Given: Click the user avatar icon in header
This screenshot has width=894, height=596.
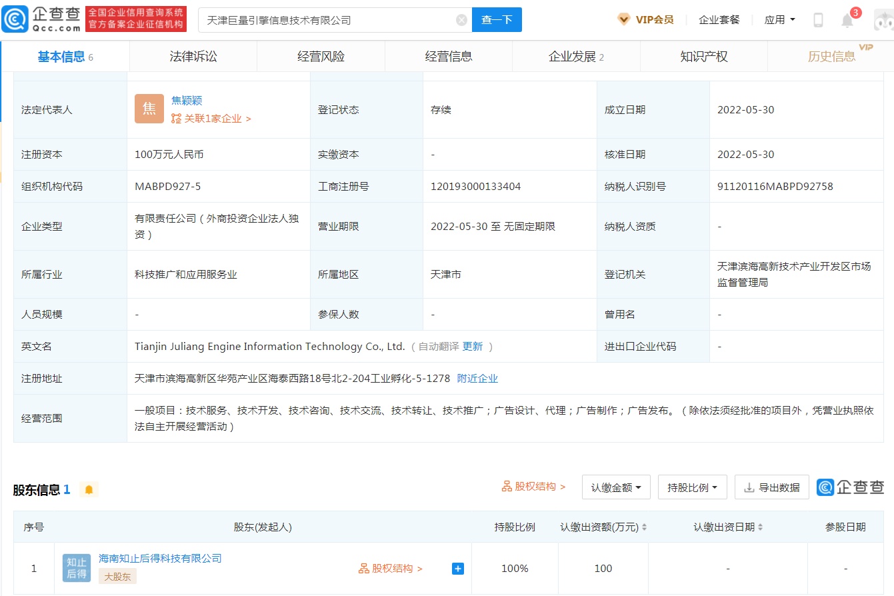Looking at the screenshot, I should (883, 20).
